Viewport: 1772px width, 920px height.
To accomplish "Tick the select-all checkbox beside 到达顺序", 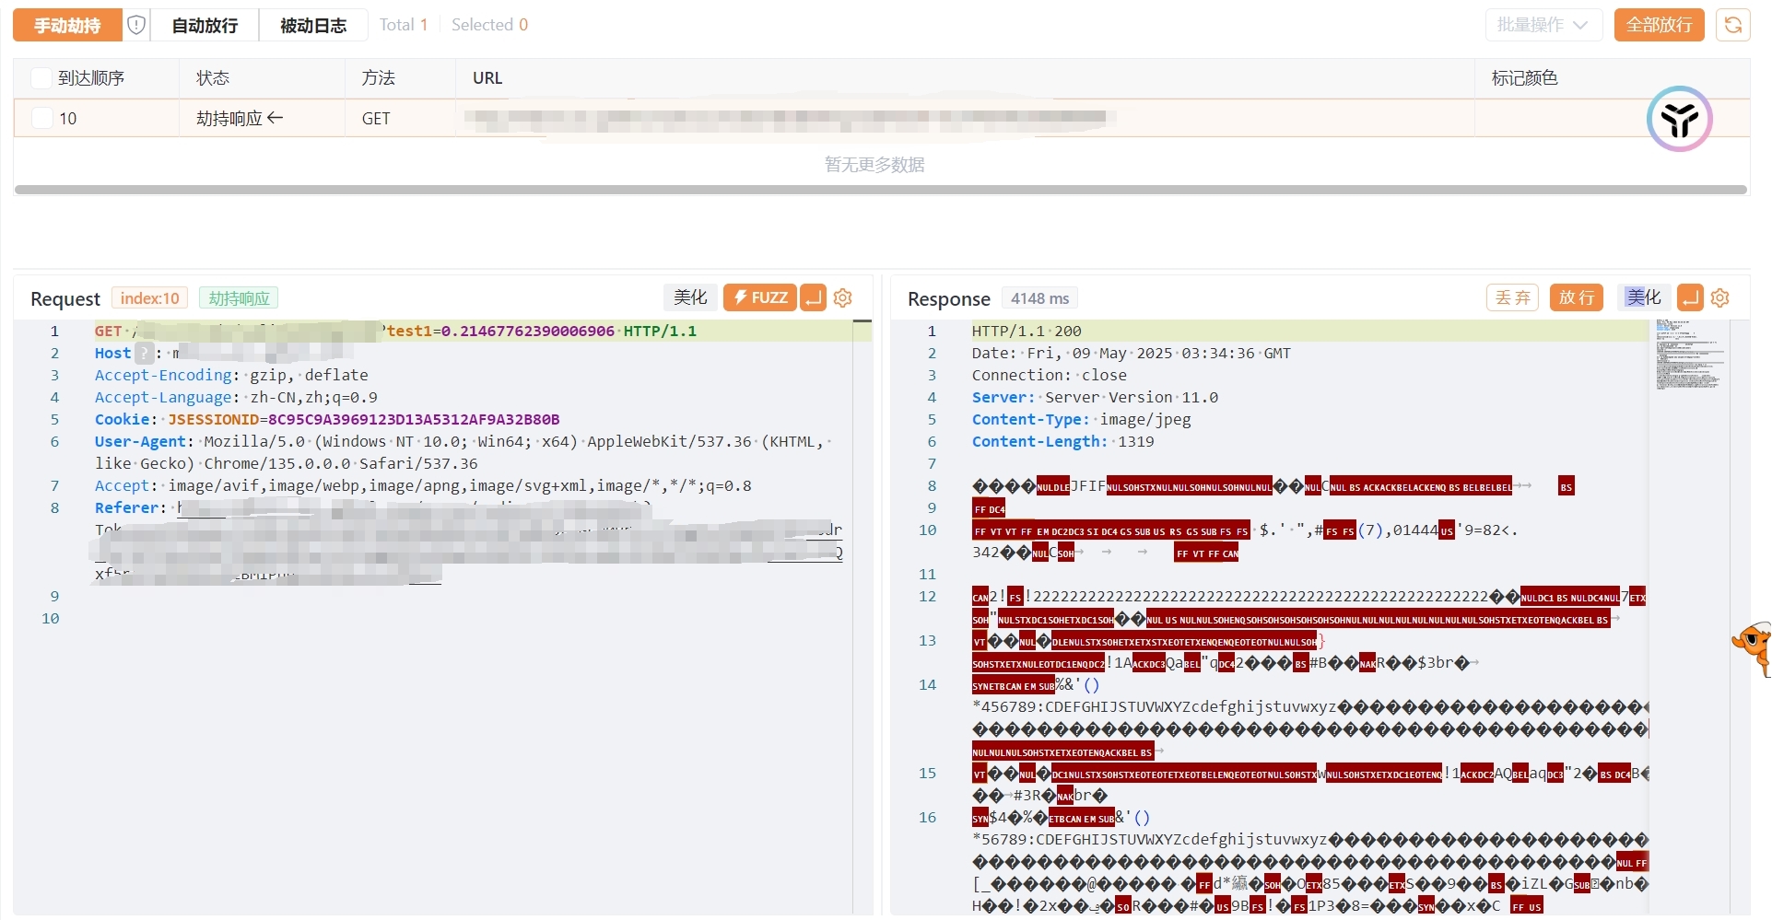I will coord(41,78).
